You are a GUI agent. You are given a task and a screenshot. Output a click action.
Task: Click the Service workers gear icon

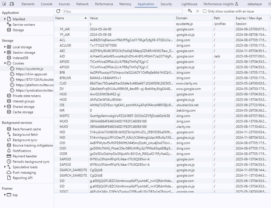9,24
